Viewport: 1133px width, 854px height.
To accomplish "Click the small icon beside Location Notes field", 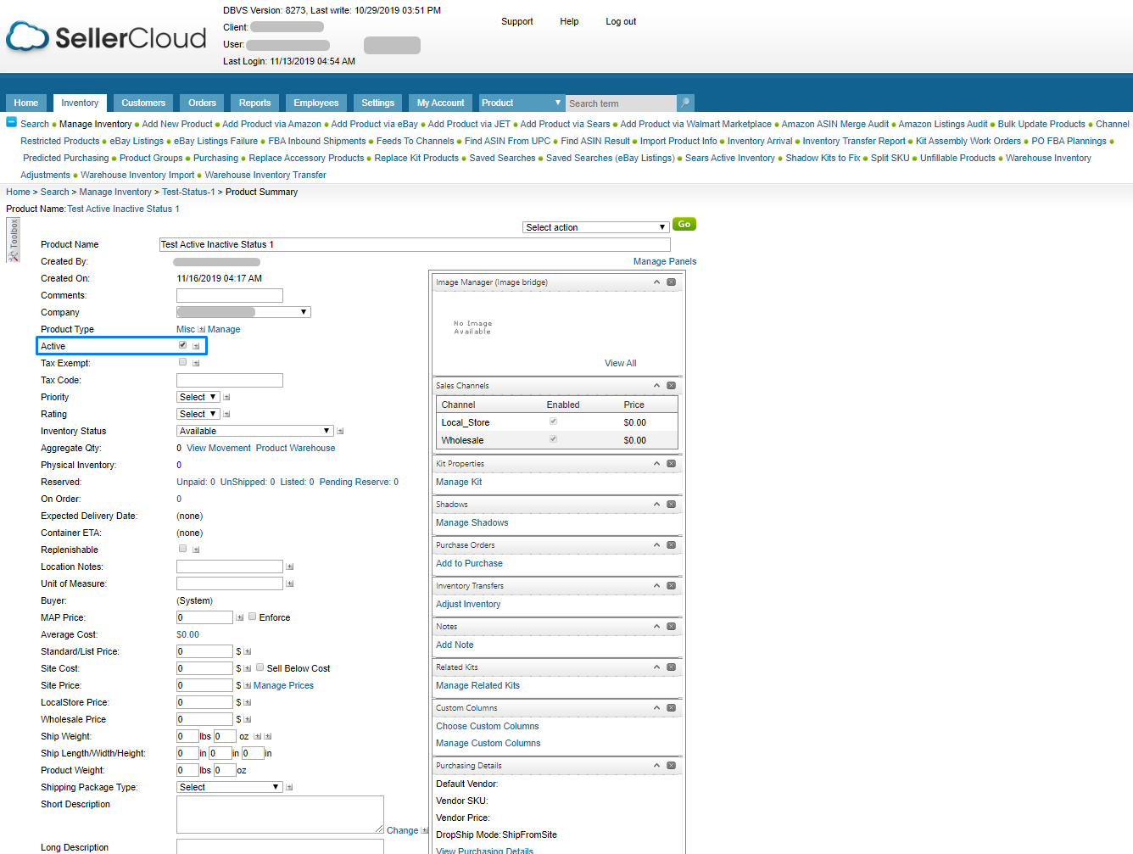I will (x=289, y=567).
